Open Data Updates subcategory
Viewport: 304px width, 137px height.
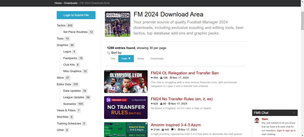(x=72, y=91)
